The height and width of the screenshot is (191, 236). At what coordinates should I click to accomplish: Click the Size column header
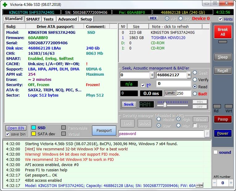point(138,26)
